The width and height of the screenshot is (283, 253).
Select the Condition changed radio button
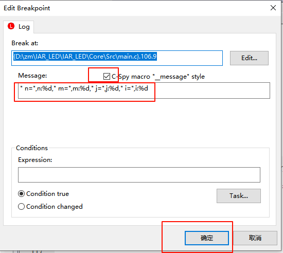(21, 207)
